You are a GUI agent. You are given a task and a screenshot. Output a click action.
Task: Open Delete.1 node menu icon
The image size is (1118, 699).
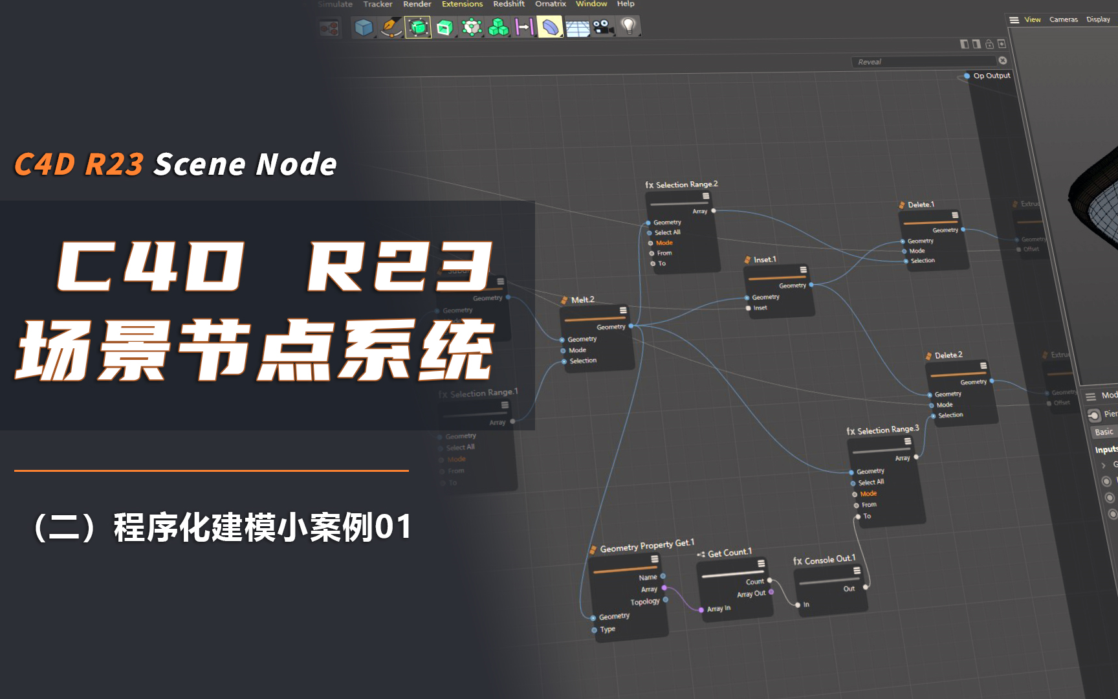pyautogui.click(x=955, y=215)
